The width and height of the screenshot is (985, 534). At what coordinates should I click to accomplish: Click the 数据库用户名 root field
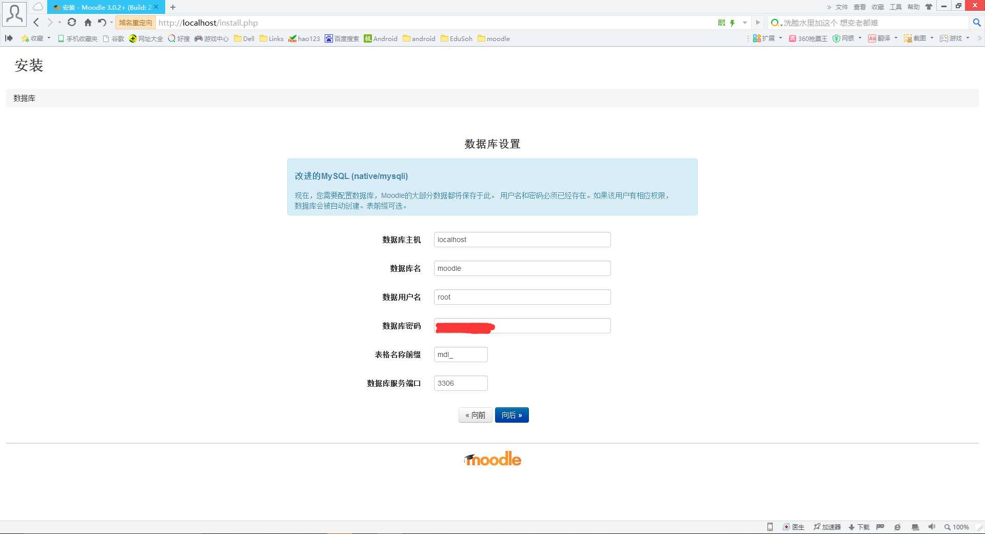(522, 297)
